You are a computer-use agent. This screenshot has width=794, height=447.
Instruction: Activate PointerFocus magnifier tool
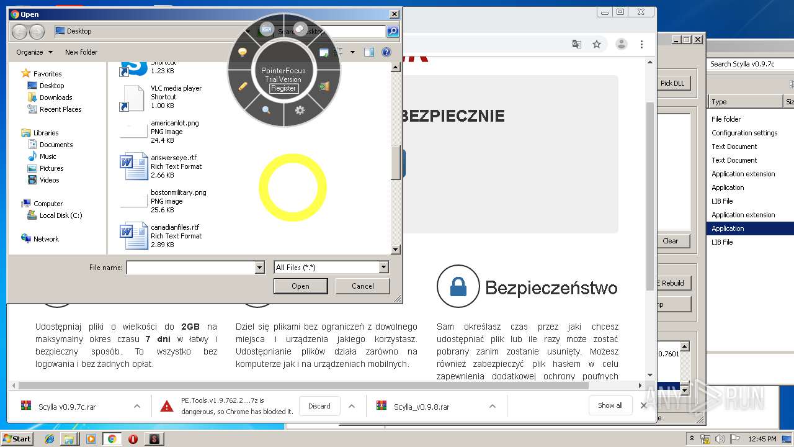click(x=266, y=110)
